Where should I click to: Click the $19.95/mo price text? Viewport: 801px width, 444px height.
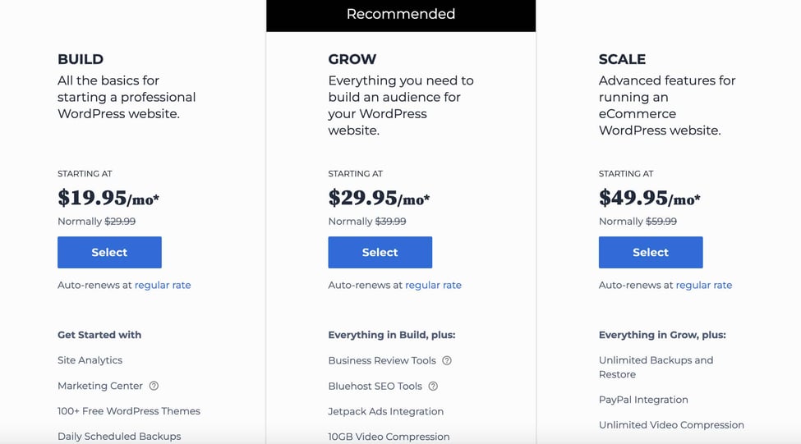[108, 198]
